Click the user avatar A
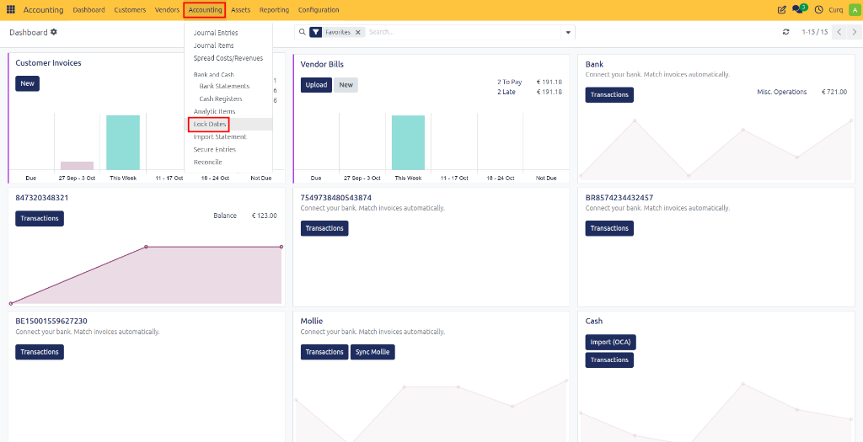863x442 pixels. tap(854, 10)
